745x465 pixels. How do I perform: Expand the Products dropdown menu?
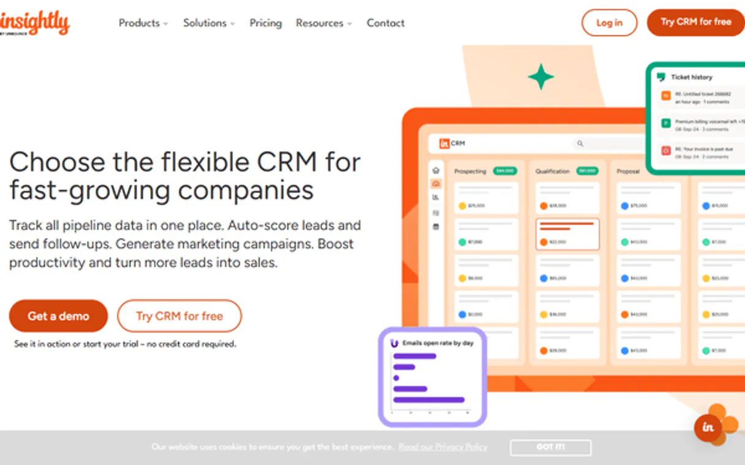[143, 23]
